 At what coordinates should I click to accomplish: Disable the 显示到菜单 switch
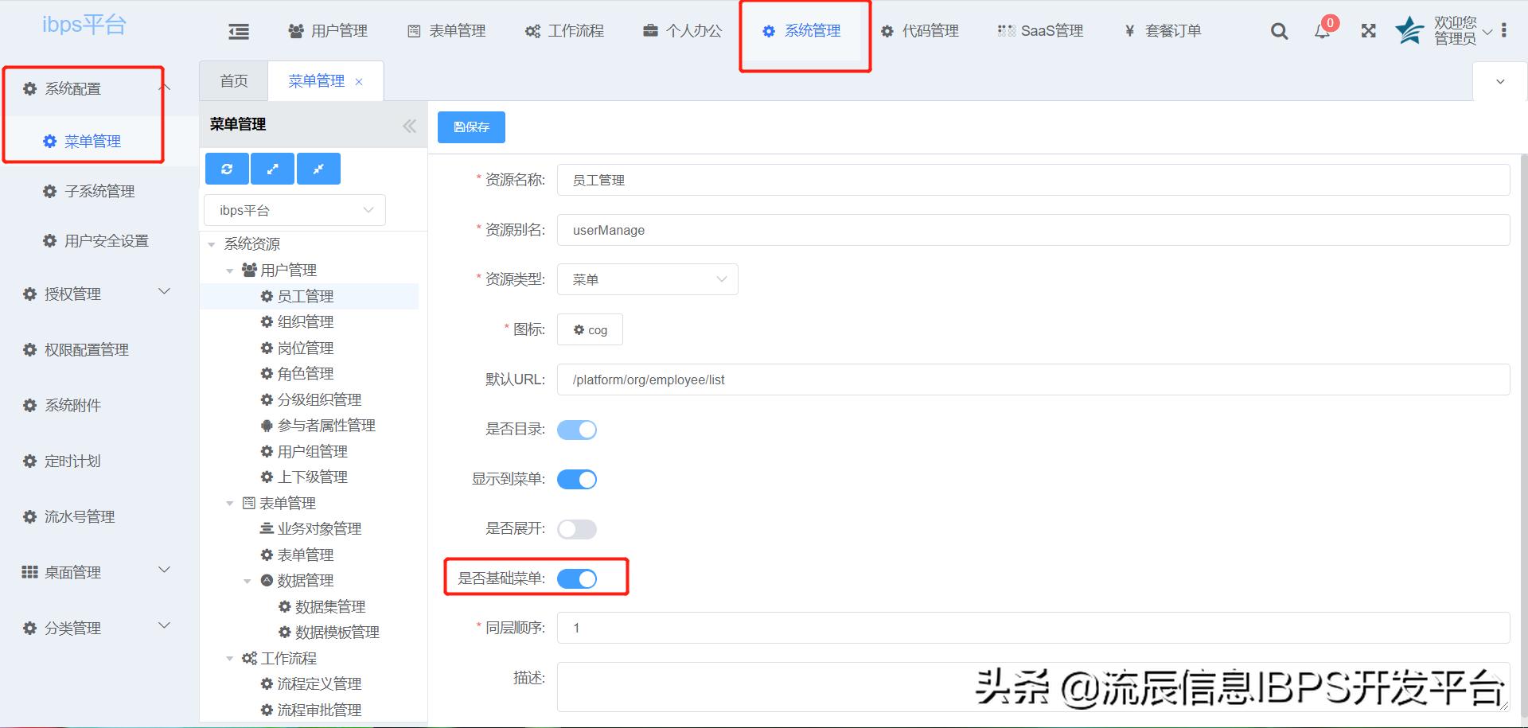click(577, 479)
